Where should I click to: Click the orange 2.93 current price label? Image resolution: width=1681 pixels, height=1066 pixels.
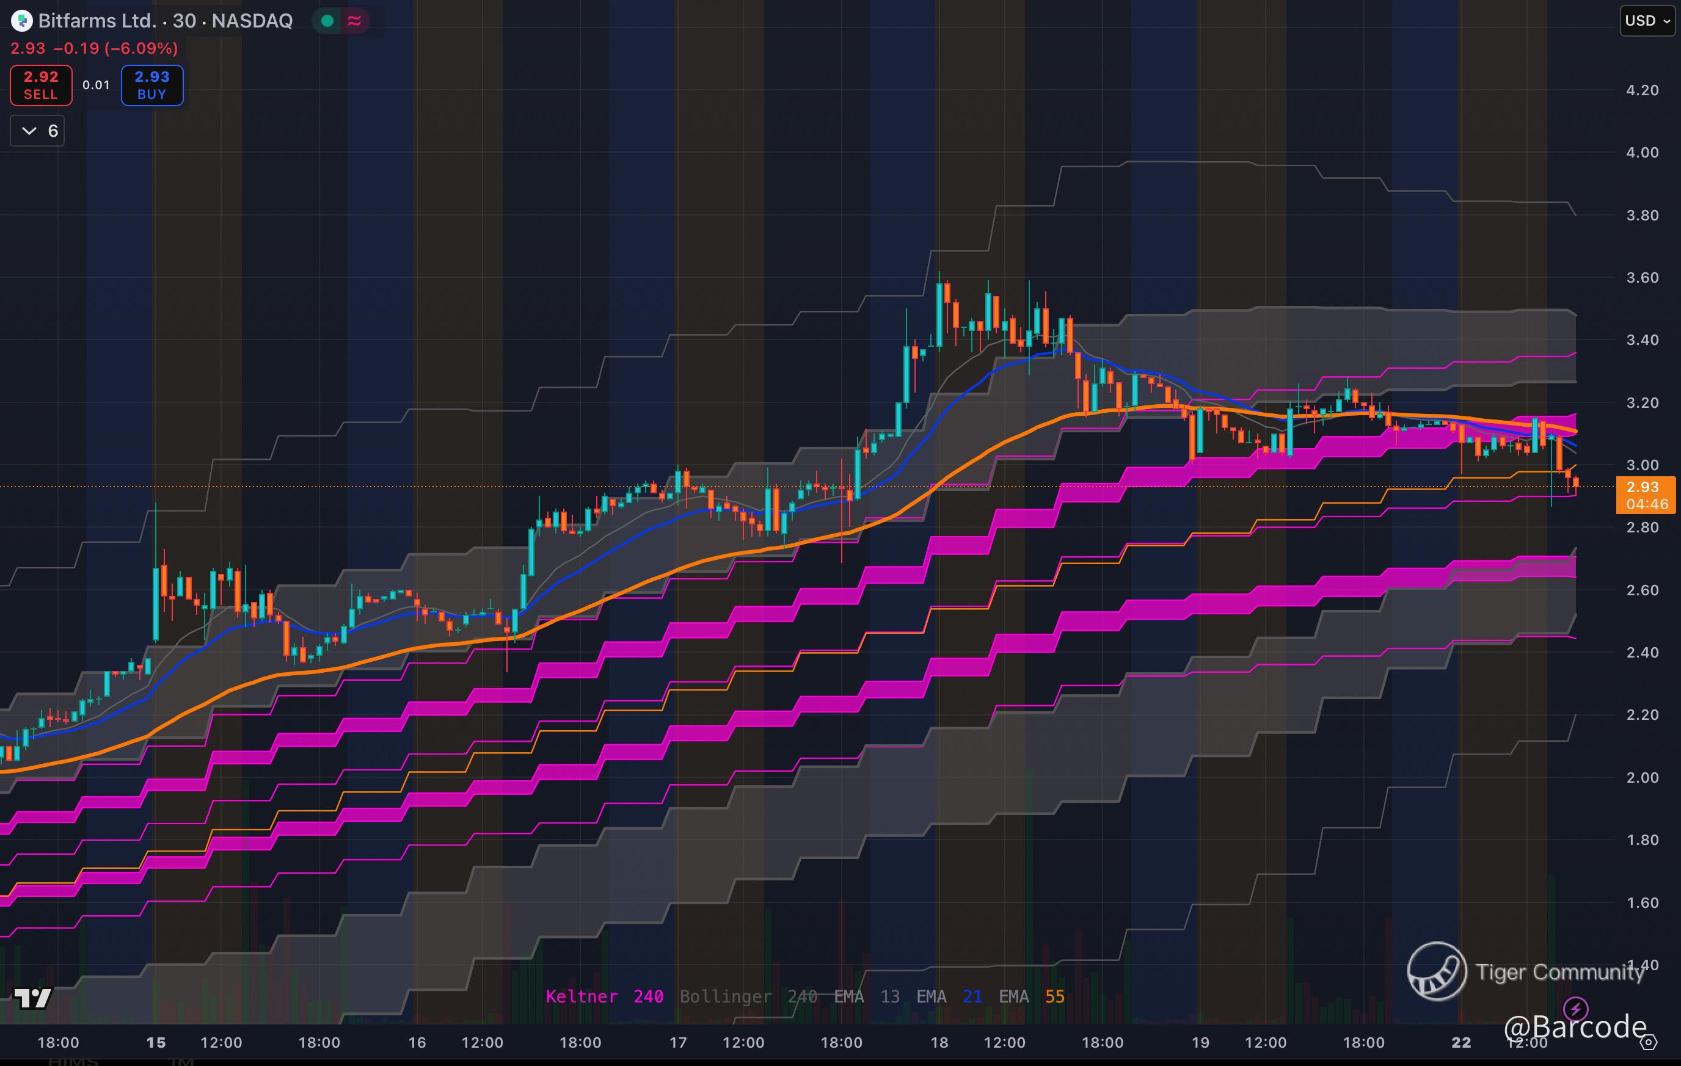pos(1646,495)
